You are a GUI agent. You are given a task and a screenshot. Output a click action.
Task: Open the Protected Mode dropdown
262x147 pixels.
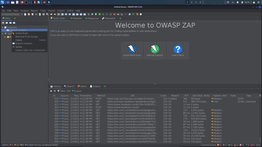[12, 14]
